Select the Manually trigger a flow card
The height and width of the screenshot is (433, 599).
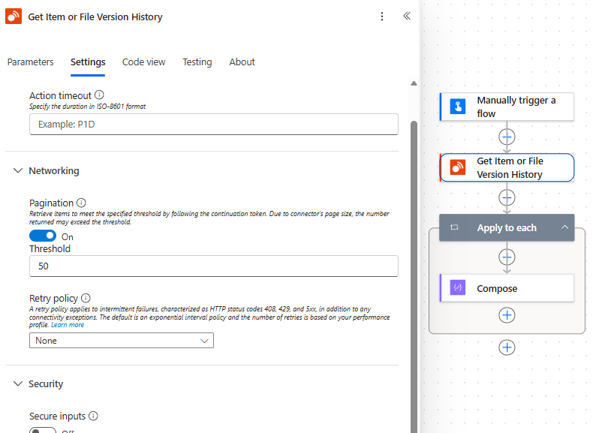[x=507, y=107]
